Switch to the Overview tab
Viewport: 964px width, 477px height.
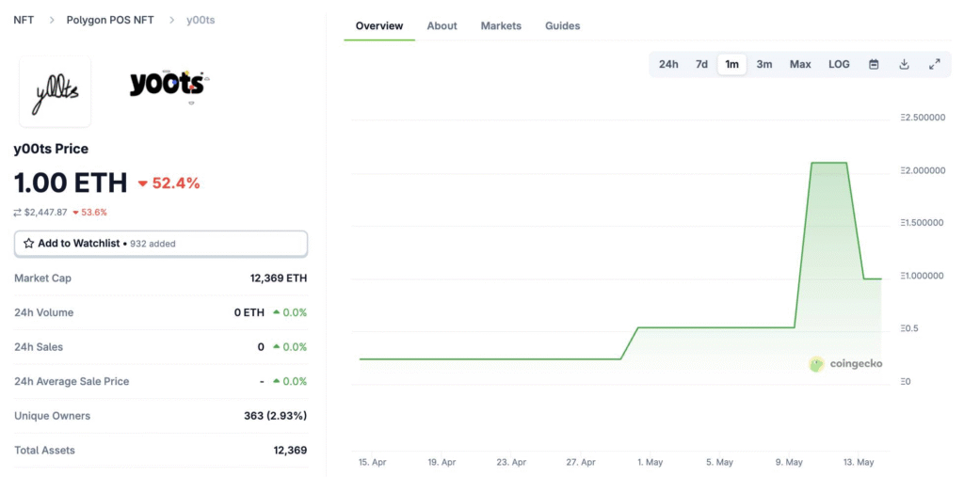(379, 25)
